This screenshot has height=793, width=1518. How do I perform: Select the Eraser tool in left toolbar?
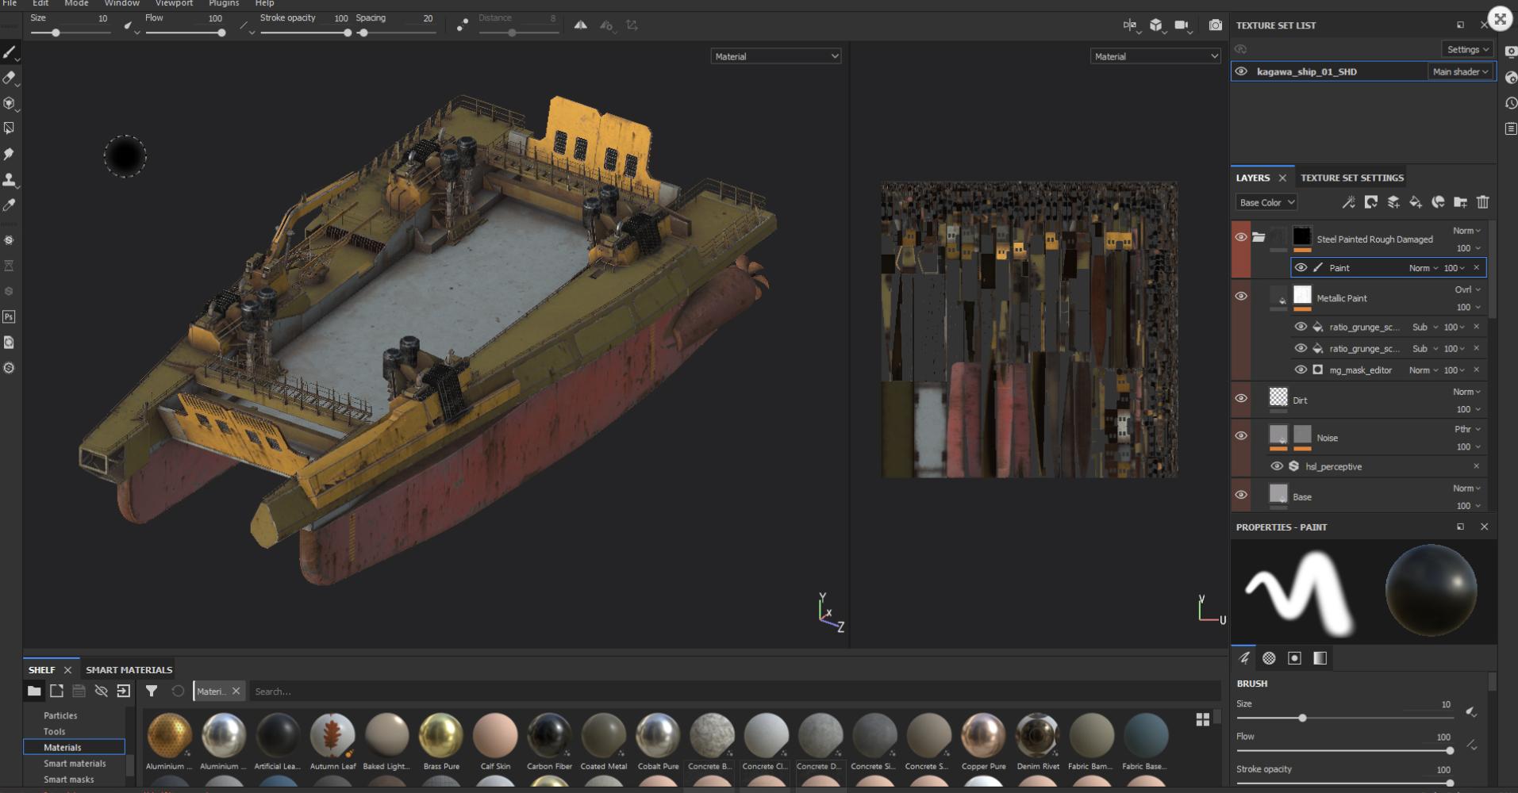point(10,78)
